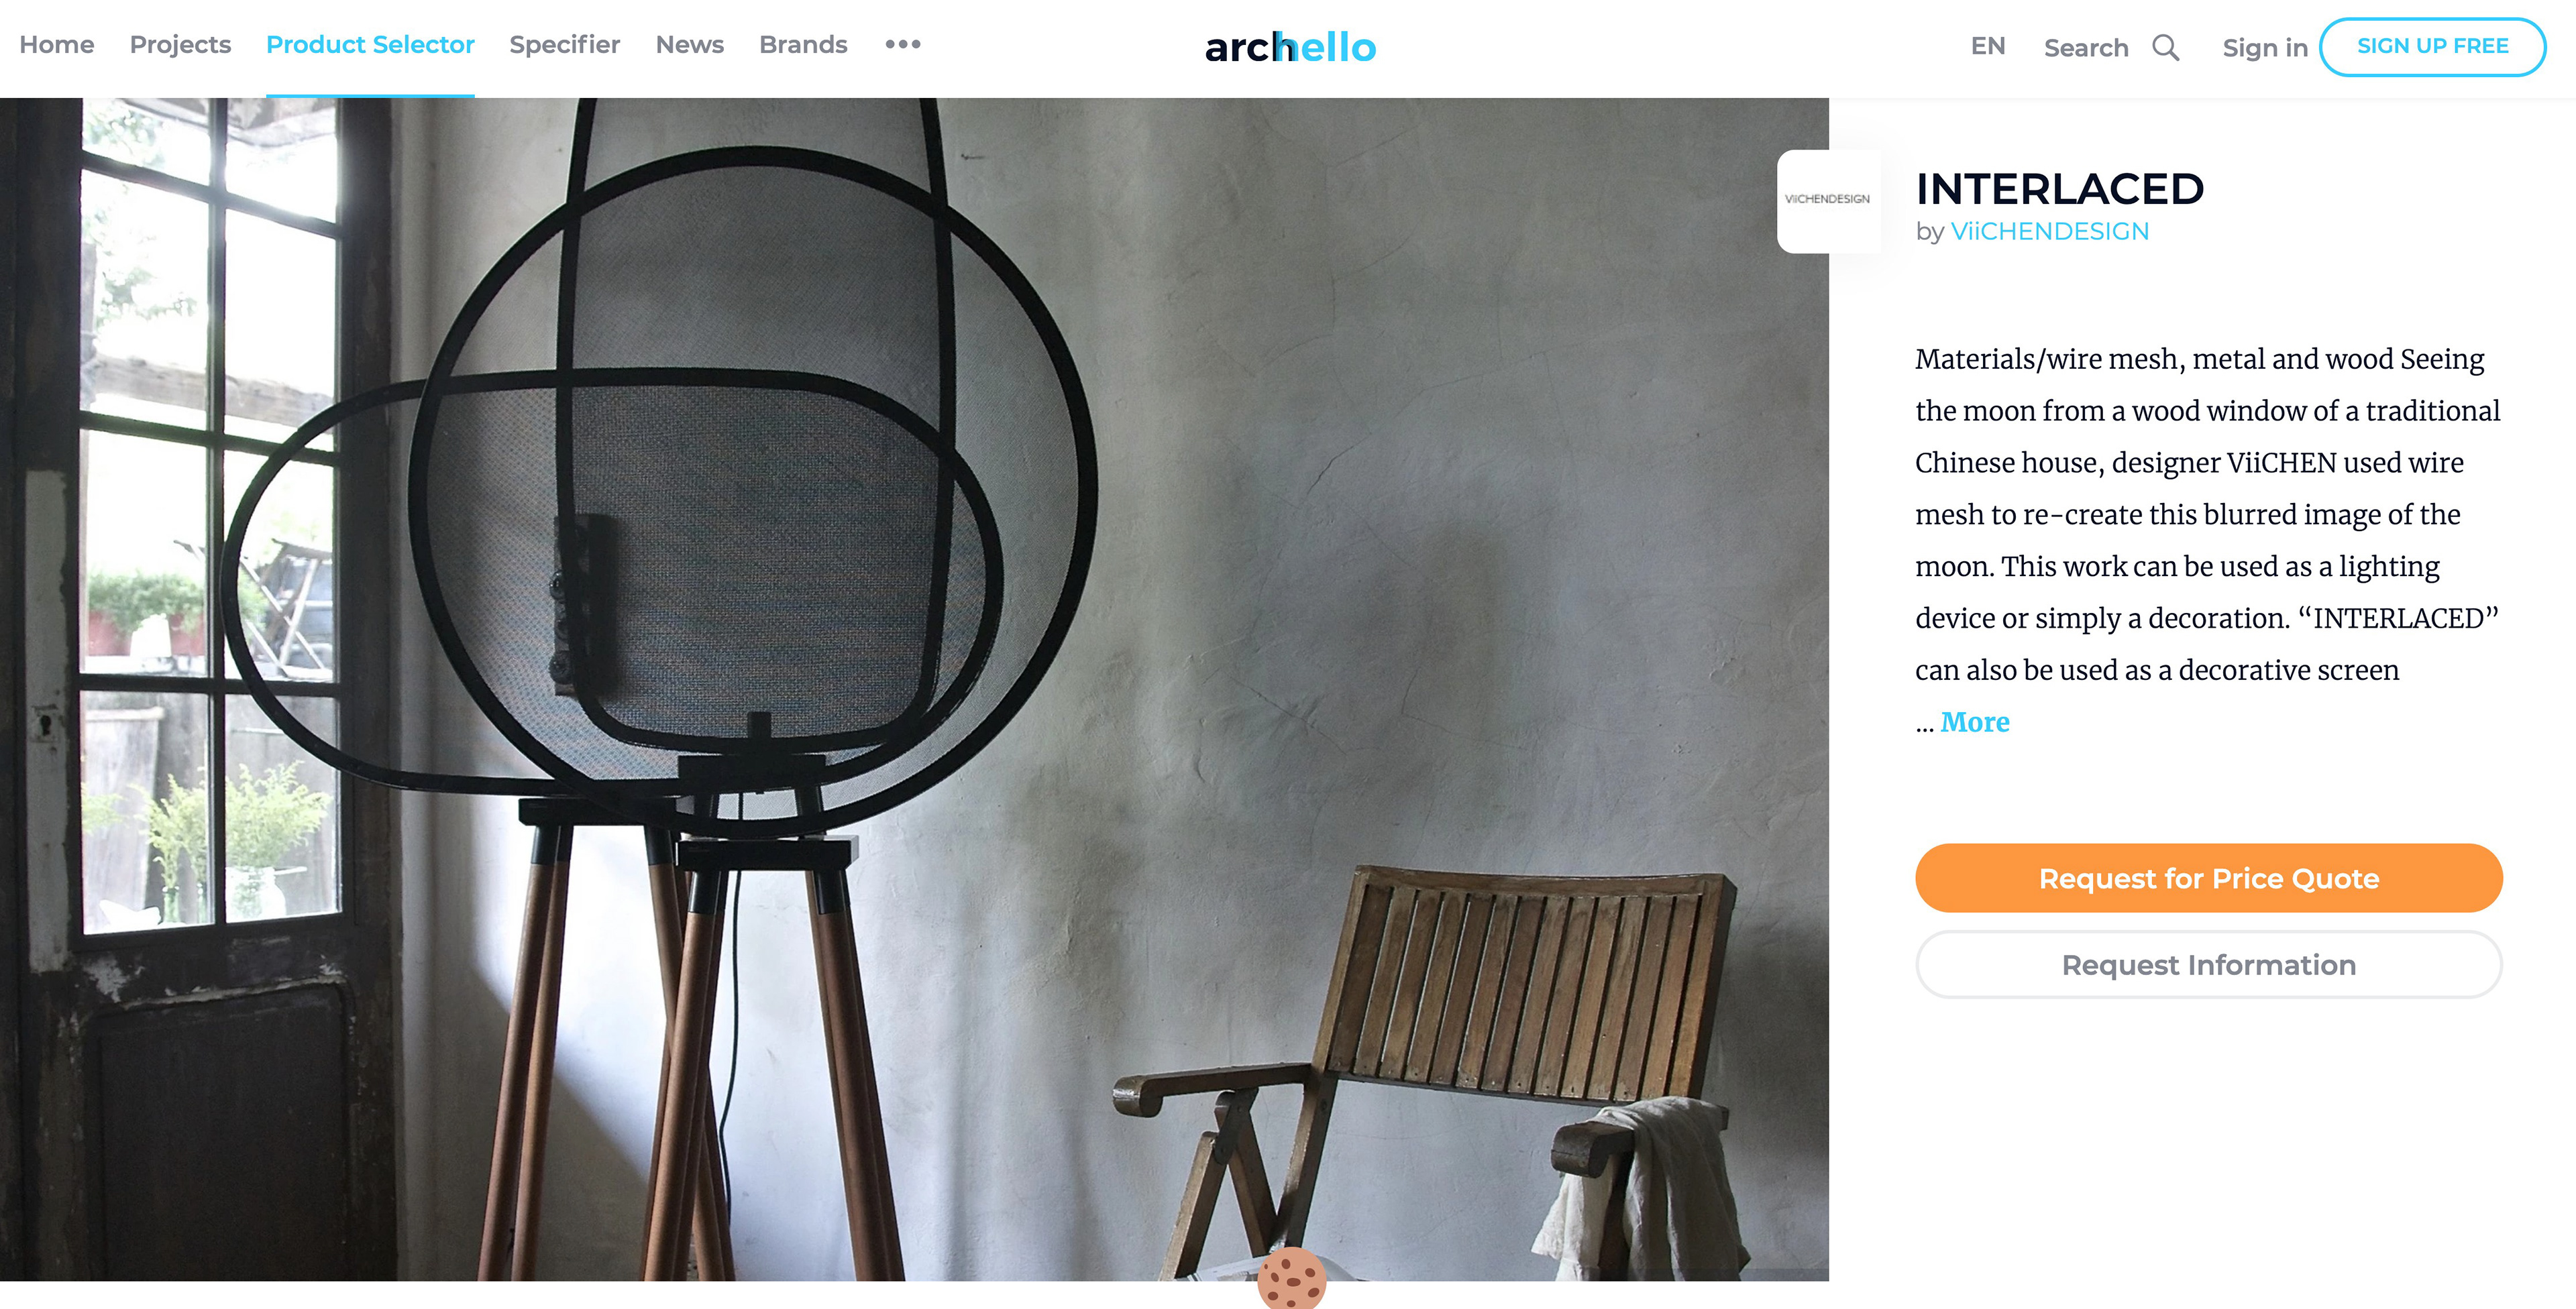Open the Projects menu item

point(180,45)
